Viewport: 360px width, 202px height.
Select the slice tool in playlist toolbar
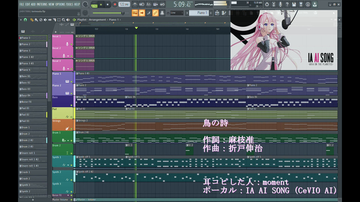pos(54,20)
